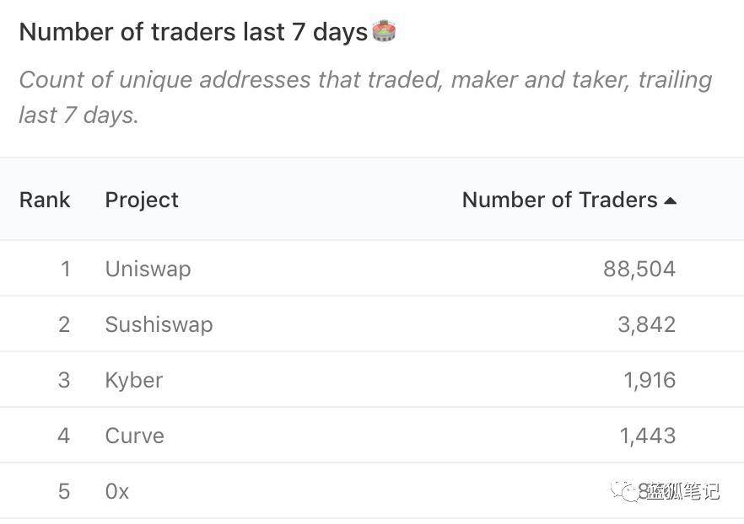The image size is (744, 524).
Task: Select the Kyber project name
Action: pos(133,380)
